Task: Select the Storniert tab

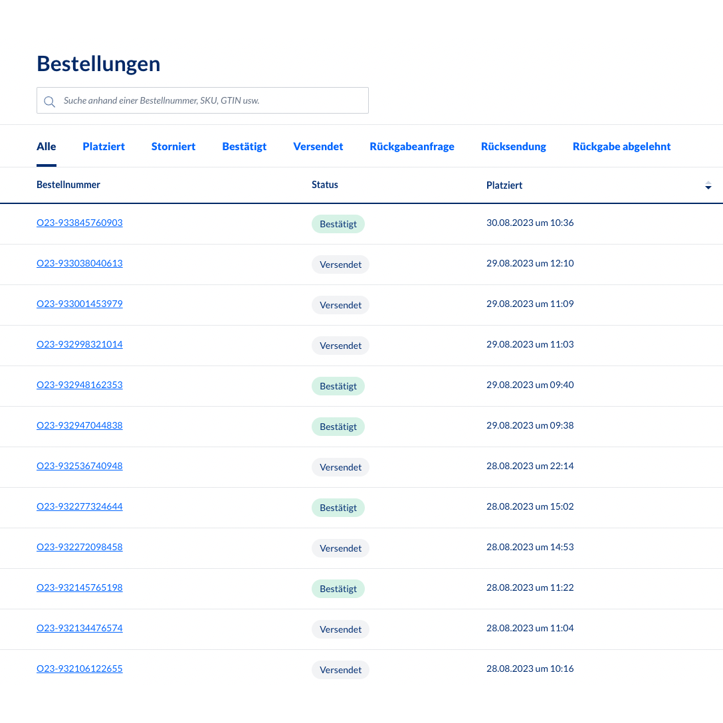Action: pos(173,146)
